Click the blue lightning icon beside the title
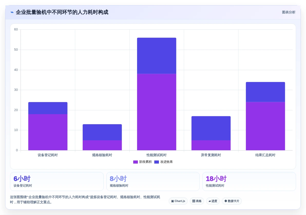This screenshot has width=306, height=215. tap(12, 12)
